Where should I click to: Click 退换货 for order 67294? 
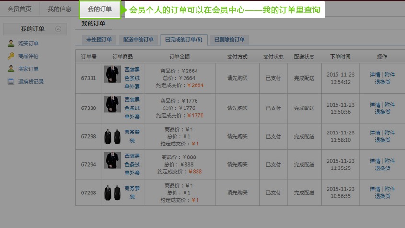[x=382, y=168]
